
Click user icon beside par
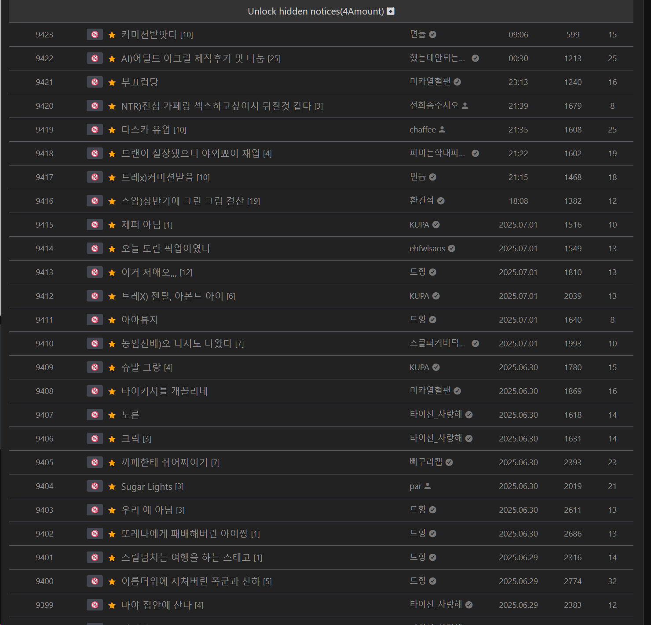click(428, 486)
